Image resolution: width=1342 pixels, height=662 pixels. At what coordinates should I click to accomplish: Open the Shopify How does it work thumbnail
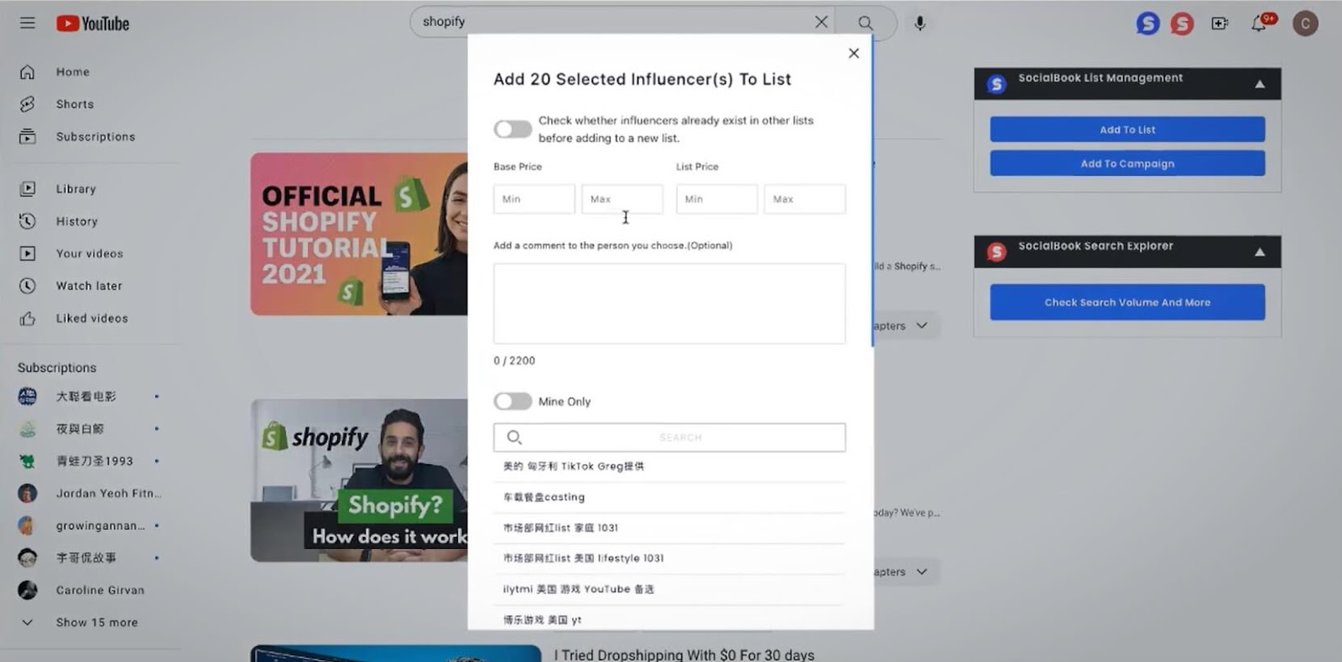click(359, 480)
